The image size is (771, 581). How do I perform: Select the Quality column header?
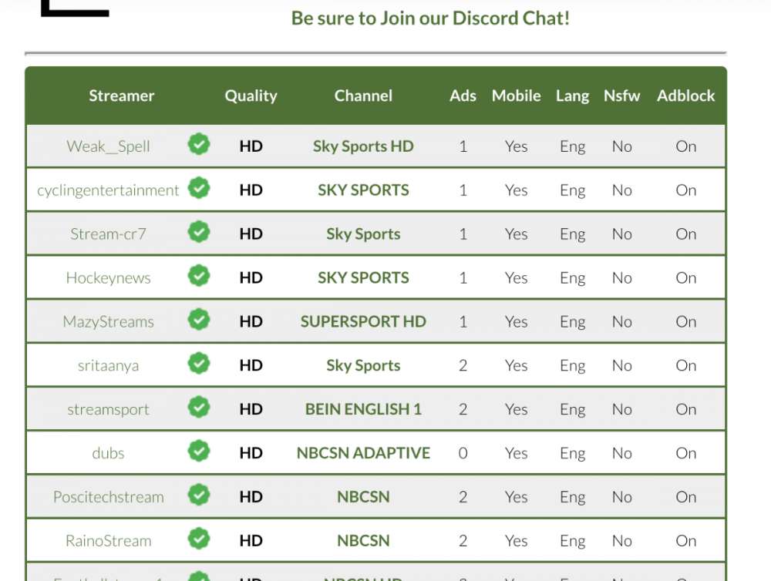[251, 96]
